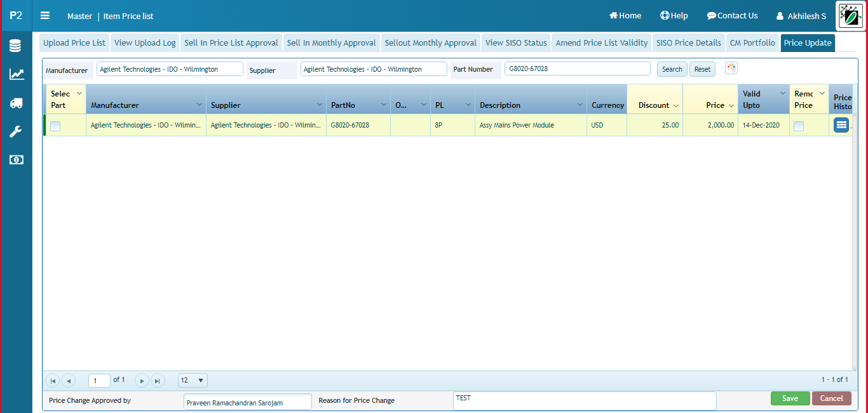Switch to View SISO Status tab

tap(516, 43)
